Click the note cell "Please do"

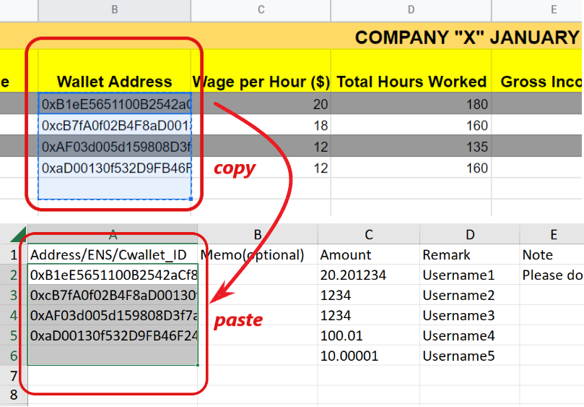pos(553,275)
